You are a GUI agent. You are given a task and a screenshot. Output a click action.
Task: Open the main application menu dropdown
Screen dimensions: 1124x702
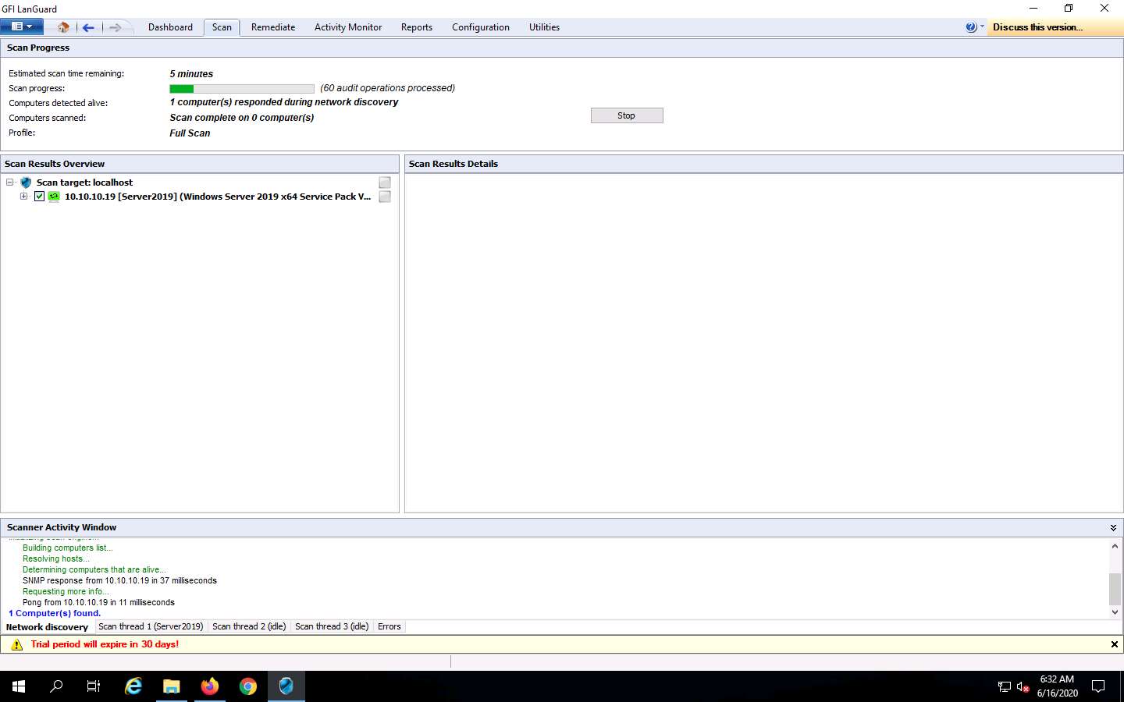point(22,27)
